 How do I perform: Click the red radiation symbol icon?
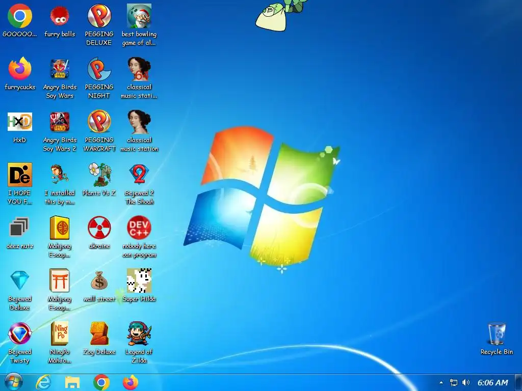coord(99,228)
